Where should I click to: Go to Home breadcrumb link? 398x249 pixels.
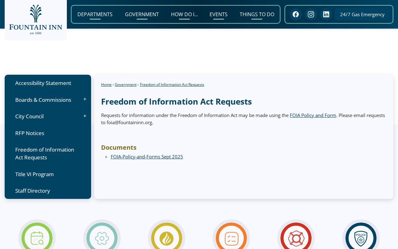coord(106,85)
